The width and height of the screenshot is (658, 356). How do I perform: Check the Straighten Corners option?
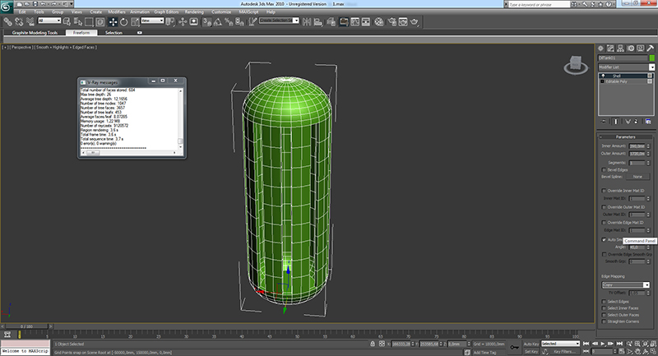[x=604, y=321]
